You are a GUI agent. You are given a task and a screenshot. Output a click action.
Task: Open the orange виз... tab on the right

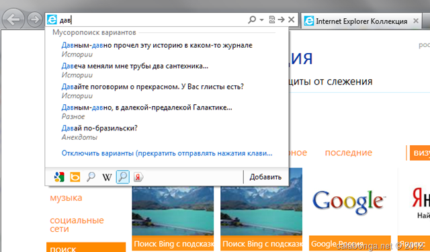click(419, 153)
